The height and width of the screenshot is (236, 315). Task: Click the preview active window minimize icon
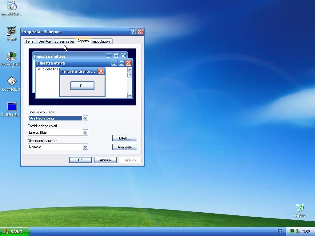[114, 63]
